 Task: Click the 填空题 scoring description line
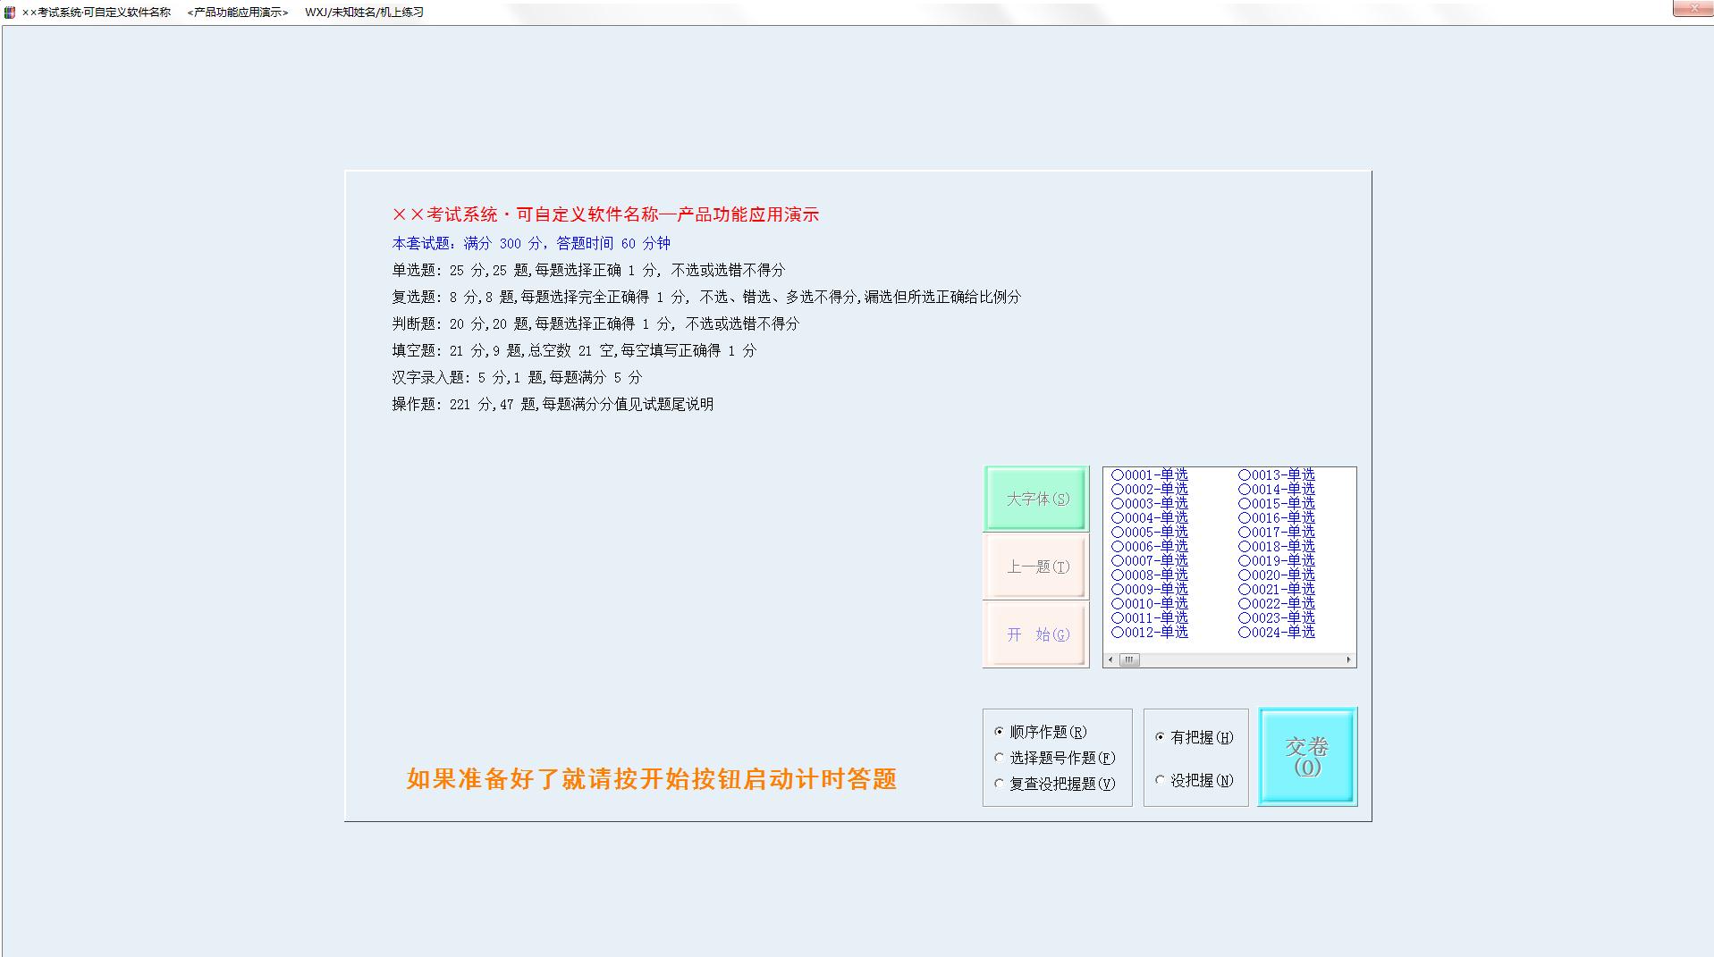574,350
